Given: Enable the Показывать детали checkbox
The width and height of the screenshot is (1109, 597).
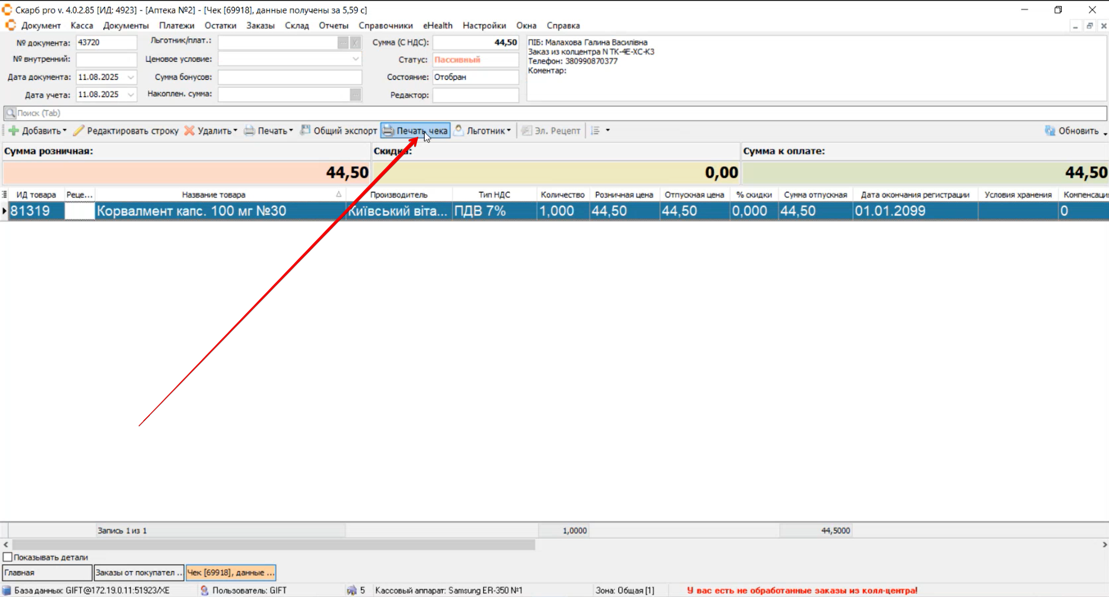Looking at the screenshot, I should [x=8, y=557].
